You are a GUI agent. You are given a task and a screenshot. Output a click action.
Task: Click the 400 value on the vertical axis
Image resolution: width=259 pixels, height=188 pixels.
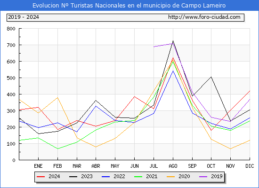pos(11,94)
